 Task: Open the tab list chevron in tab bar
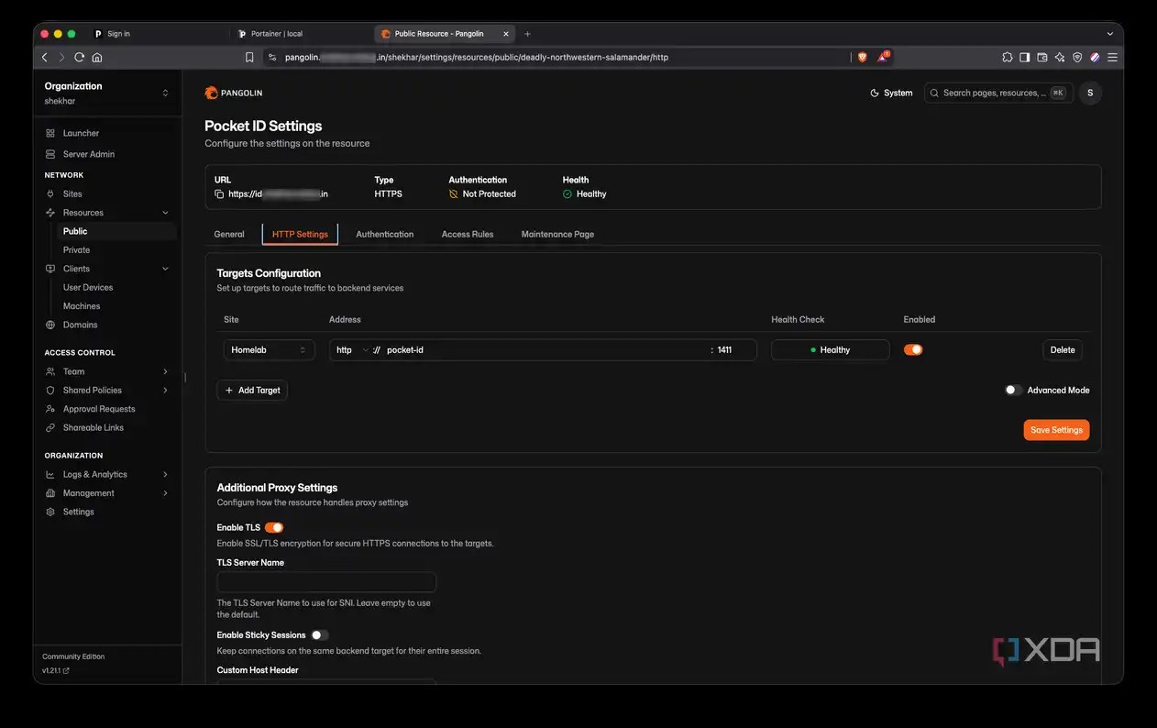tap(1110, 34)
